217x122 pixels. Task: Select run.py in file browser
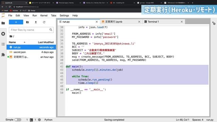(x=31, y=47)
